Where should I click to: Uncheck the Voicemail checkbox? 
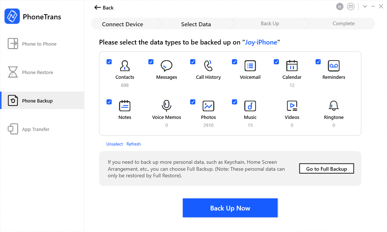click(234, 62)
